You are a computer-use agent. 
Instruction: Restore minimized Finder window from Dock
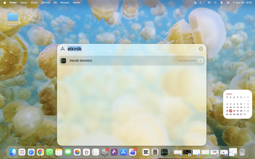[178, 153]
